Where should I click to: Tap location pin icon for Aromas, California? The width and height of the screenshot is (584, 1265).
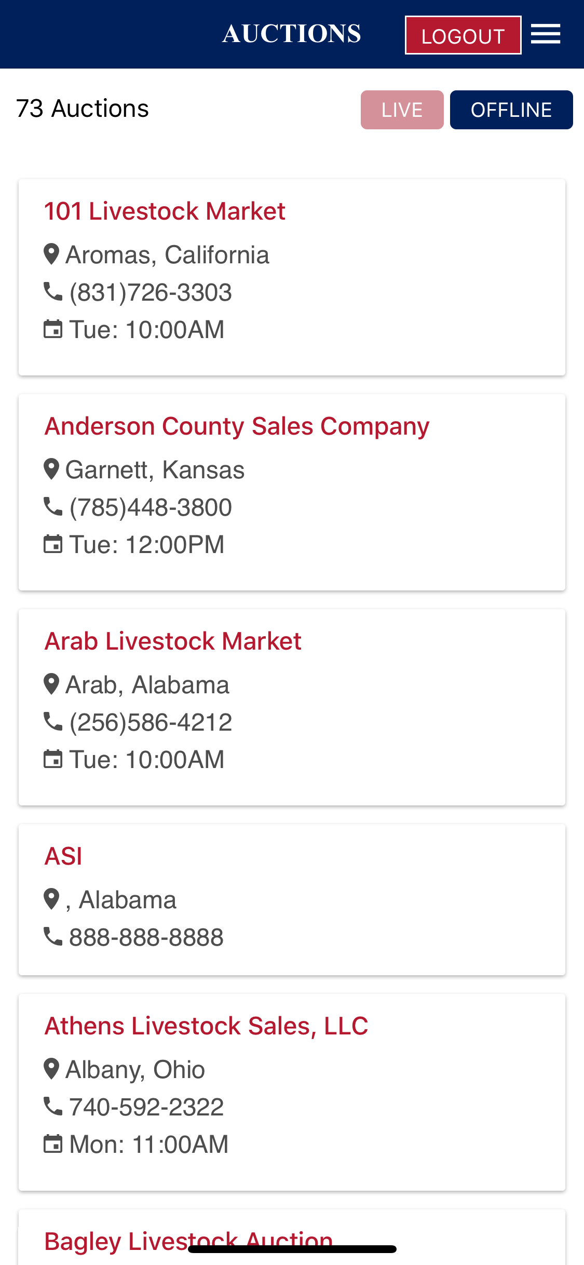[x=51, y=254]
